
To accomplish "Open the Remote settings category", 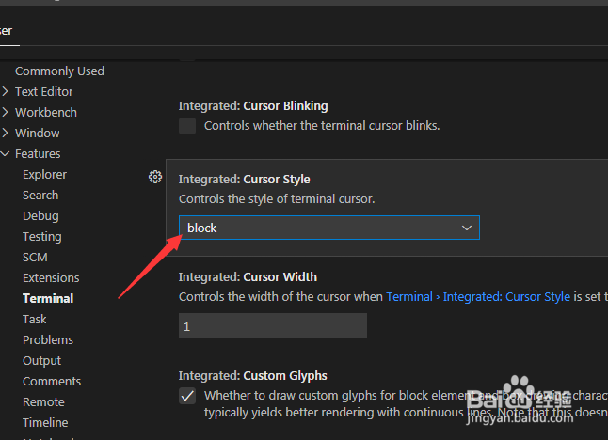I will pyautogui.click(x=43, y=401).
